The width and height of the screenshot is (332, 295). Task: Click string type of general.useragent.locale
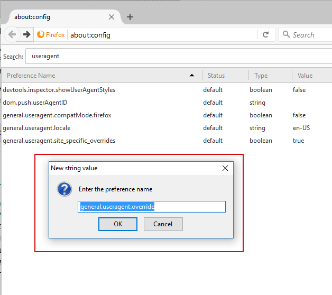tap(257, 128)
